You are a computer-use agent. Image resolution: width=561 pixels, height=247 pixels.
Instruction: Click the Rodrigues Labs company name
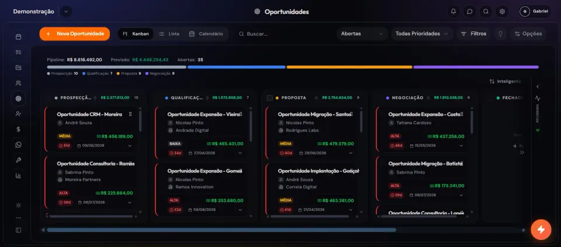[302, 130]
